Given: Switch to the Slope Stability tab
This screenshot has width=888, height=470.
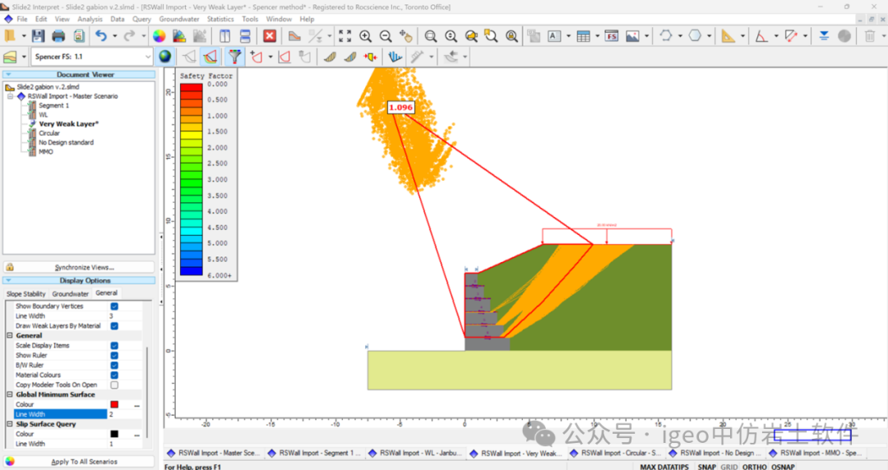Looking at the screenshot, I should click(x=26, y=294).
